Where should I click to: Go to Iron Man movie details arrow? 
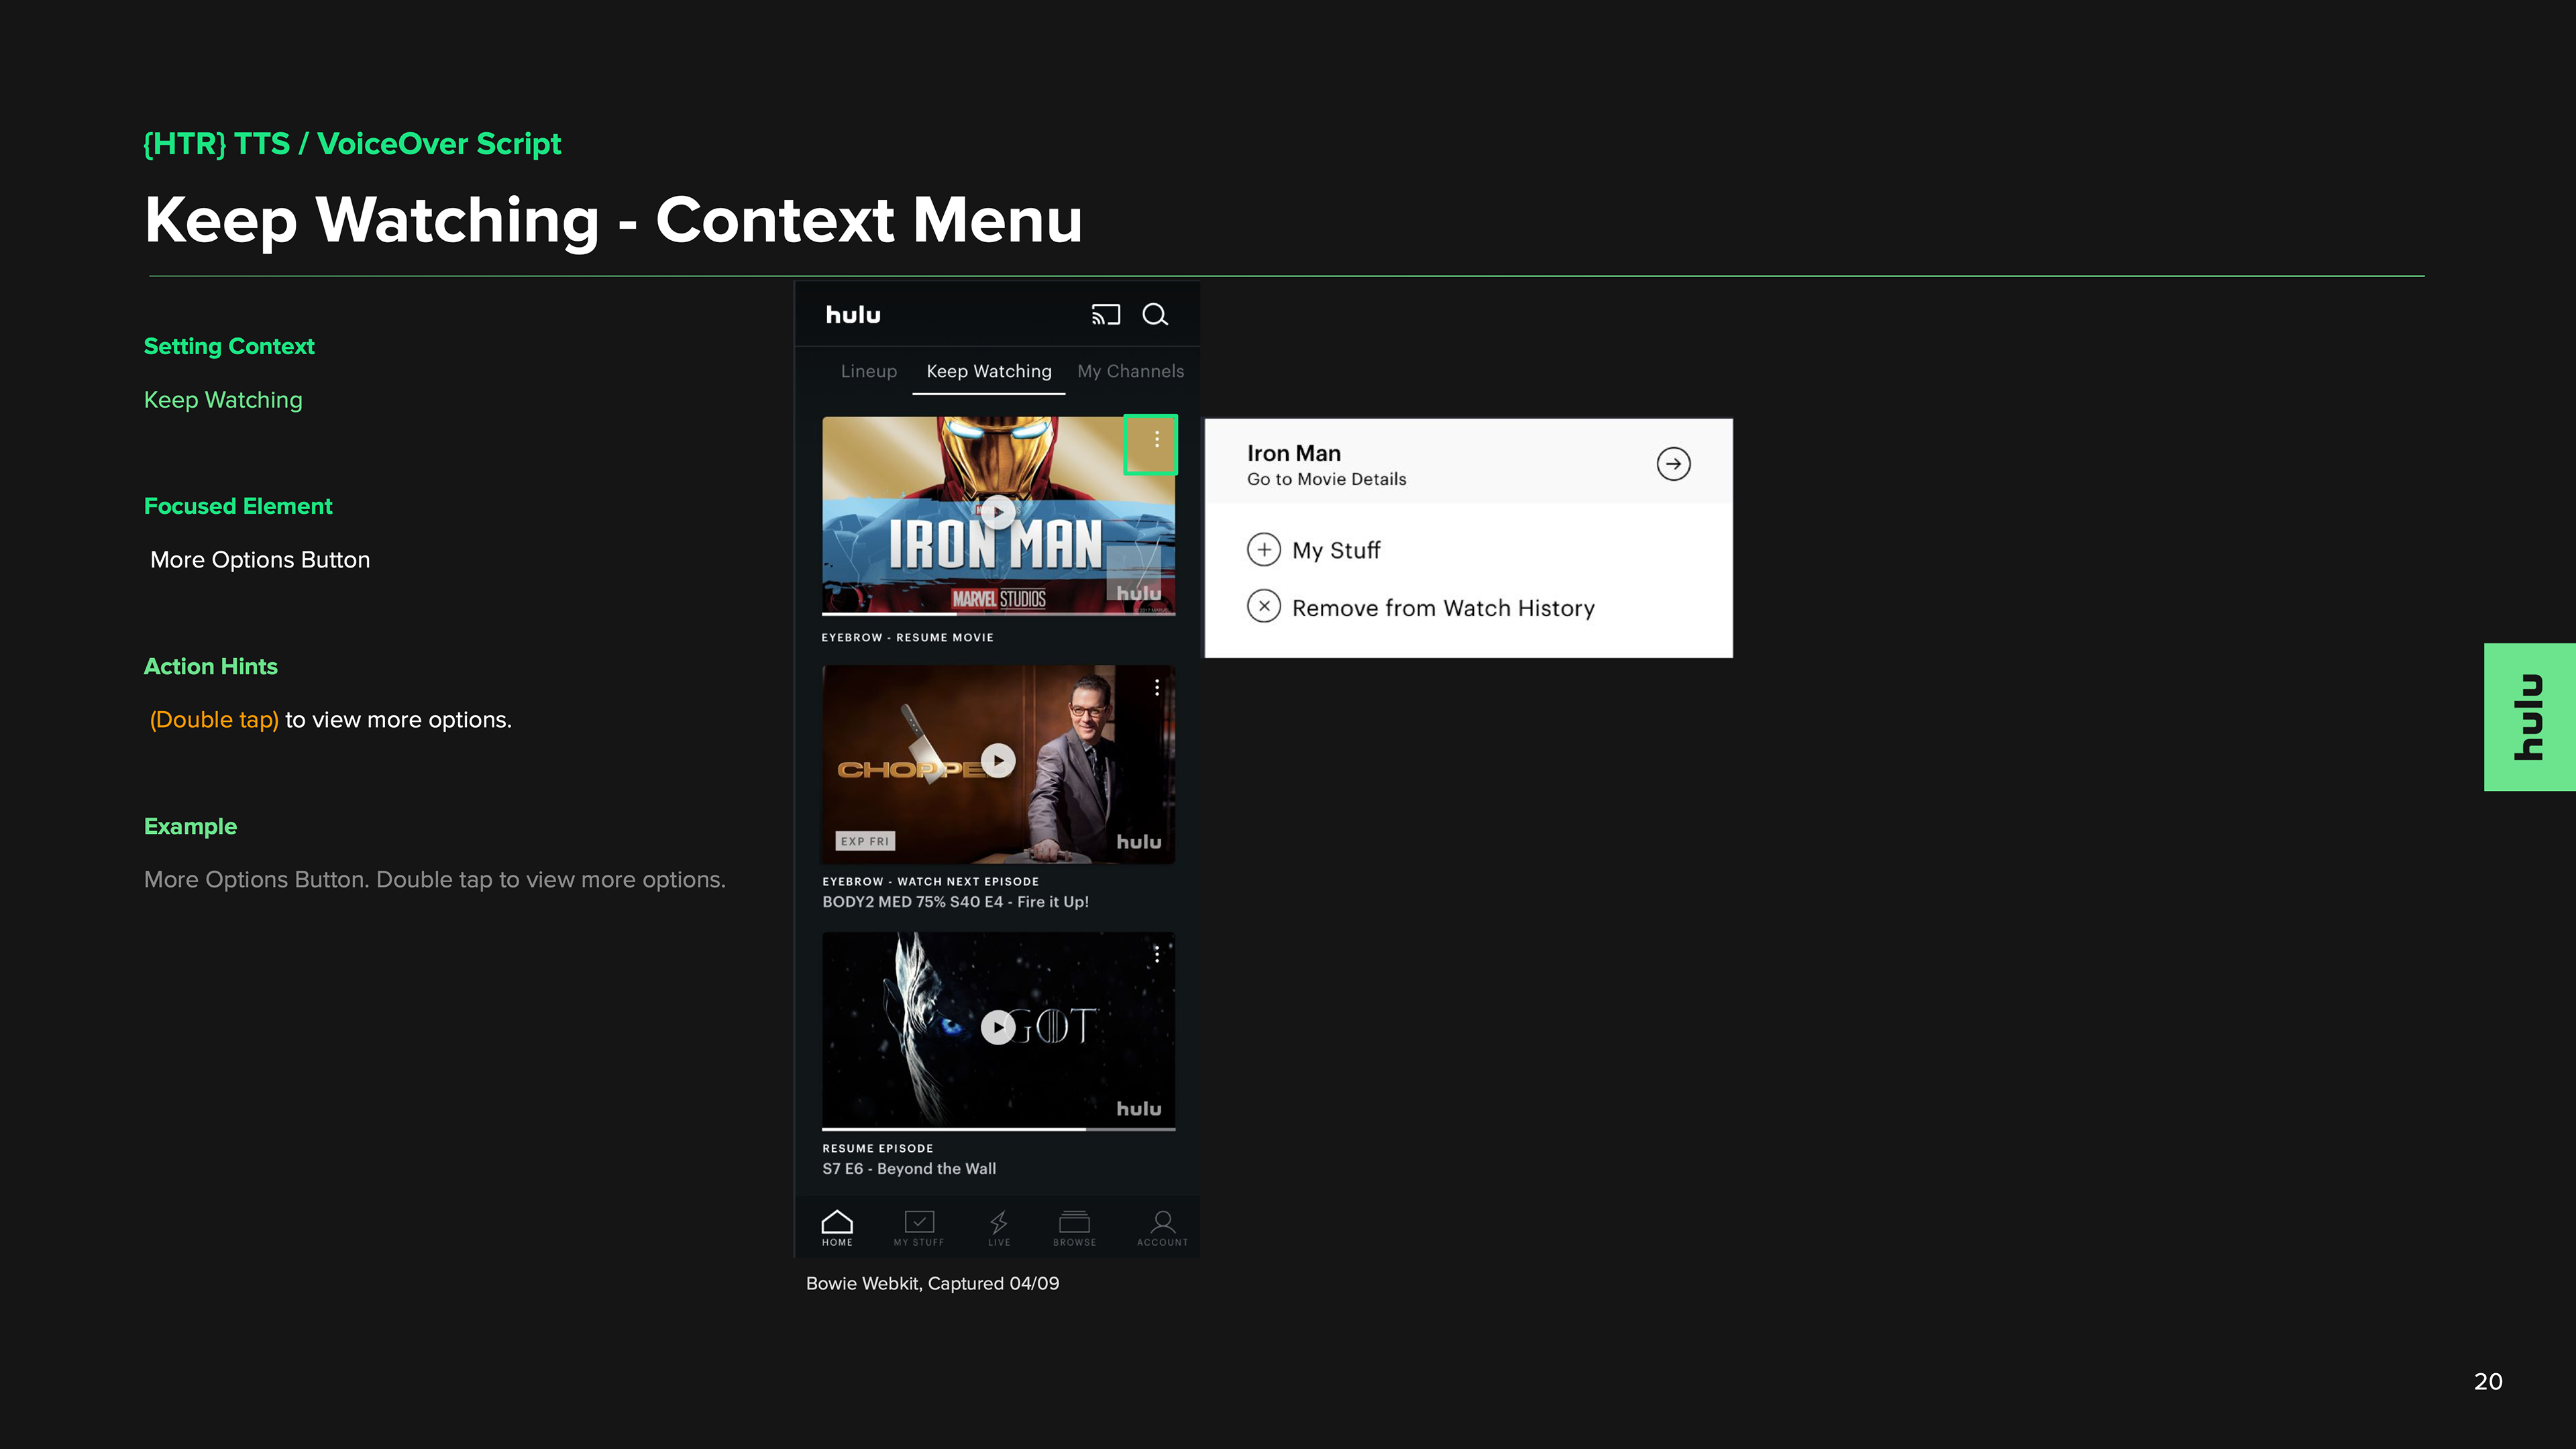(1673, 464)
